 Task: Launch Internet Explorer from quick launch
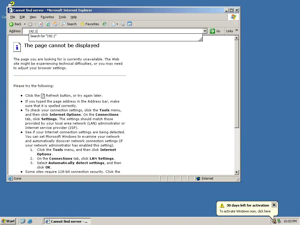point(30,221)
